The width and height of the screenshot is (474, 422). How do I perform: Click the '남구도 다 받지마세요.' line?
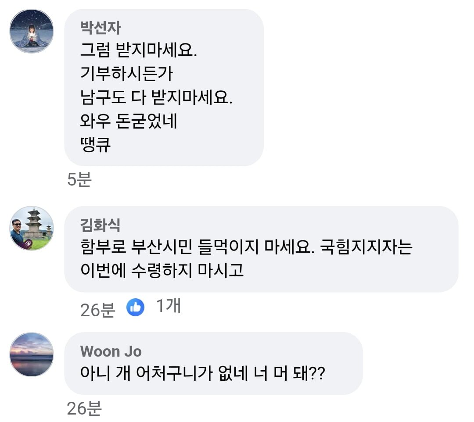tap(156, 98)
